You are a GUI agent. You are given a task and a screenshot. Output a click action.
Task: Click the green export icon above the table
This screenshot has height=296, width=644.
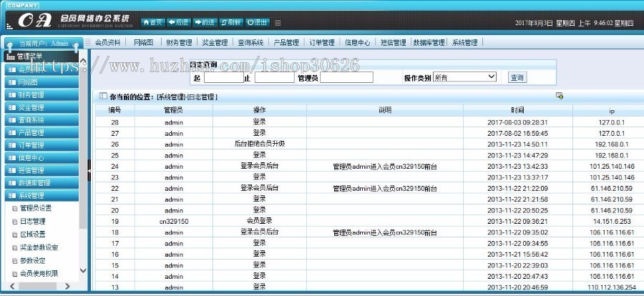tap(559, 96)
